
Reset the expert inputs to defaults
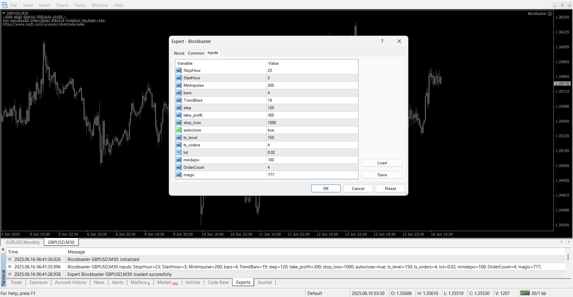pos(390,188)
